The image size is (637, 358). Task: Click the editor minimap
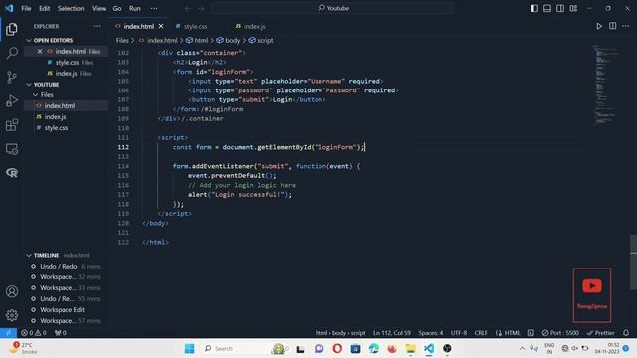[606, 87]
